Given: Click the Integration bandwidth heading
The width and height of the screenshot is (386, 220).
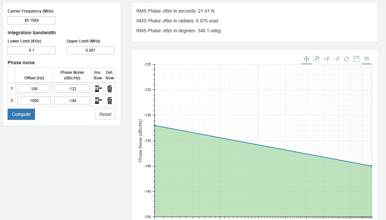Looking at the screenshot, I should (x=32, y=33).
